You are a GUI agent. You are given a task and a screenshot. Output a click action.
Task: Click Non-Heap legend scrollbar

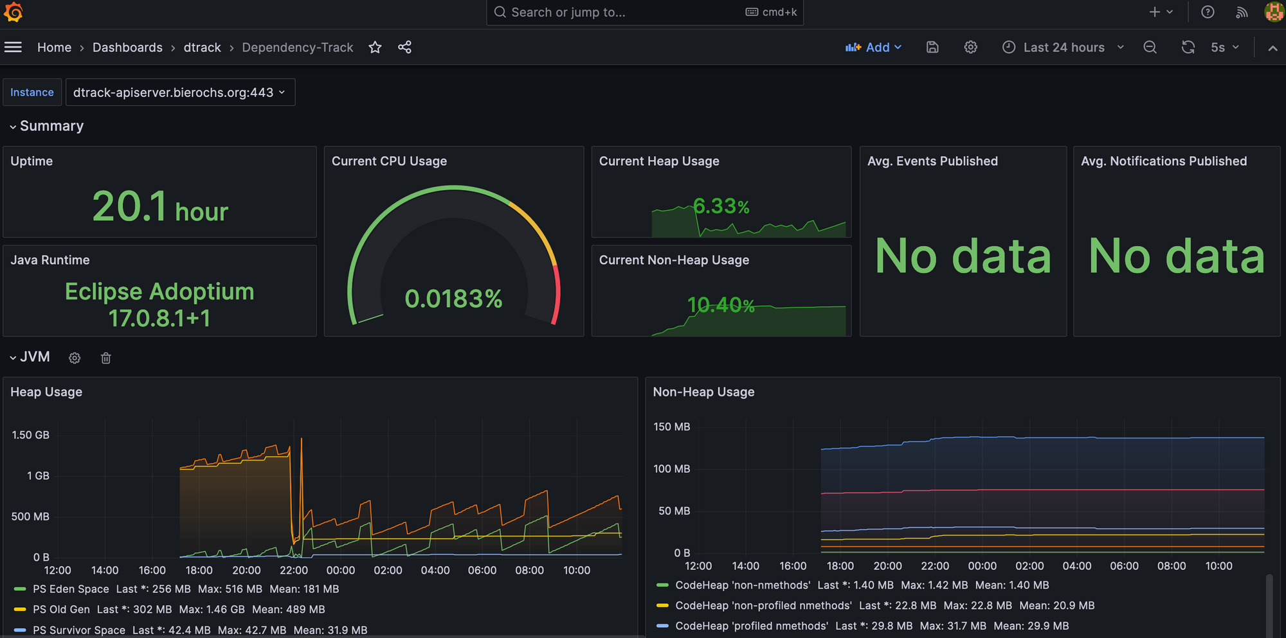(x=1269, y=605)
